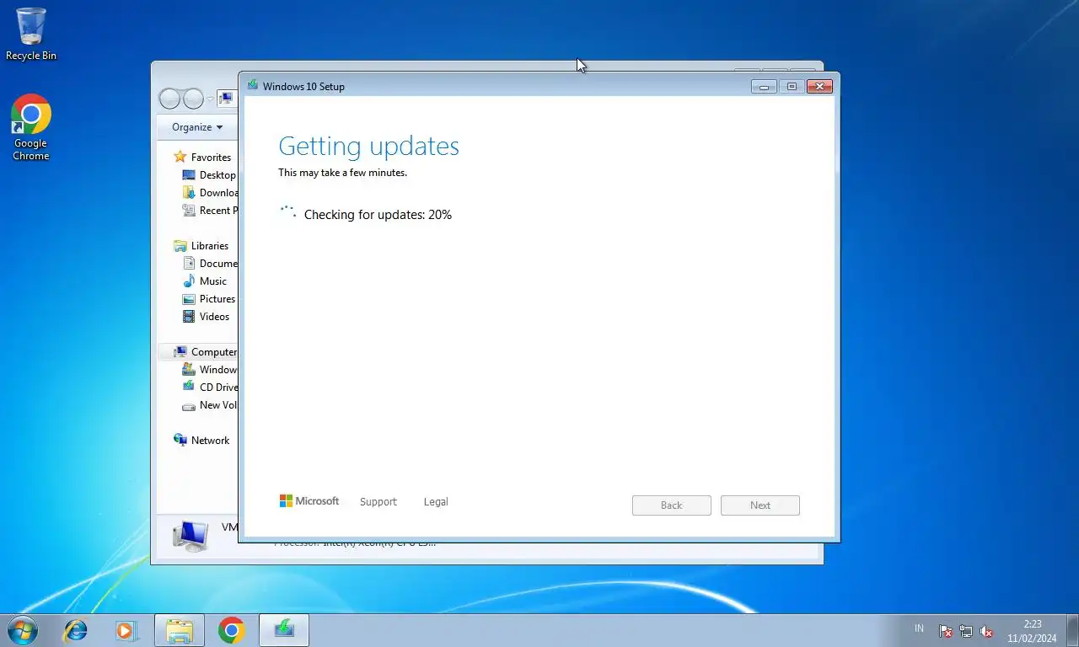Select Pictures library in sidebar
This screenshot has width=1079, height=647.
point(217,299)
